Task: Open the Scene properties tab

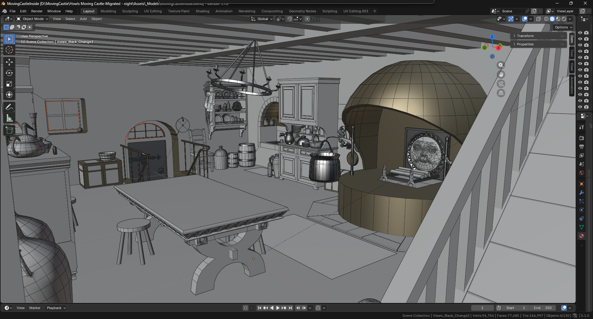Action: tap(582, 164)
